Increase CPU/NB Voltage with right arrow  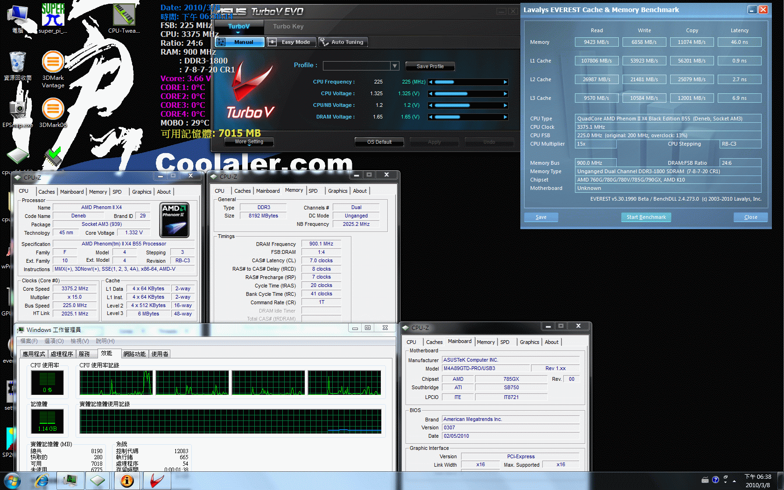505,105
